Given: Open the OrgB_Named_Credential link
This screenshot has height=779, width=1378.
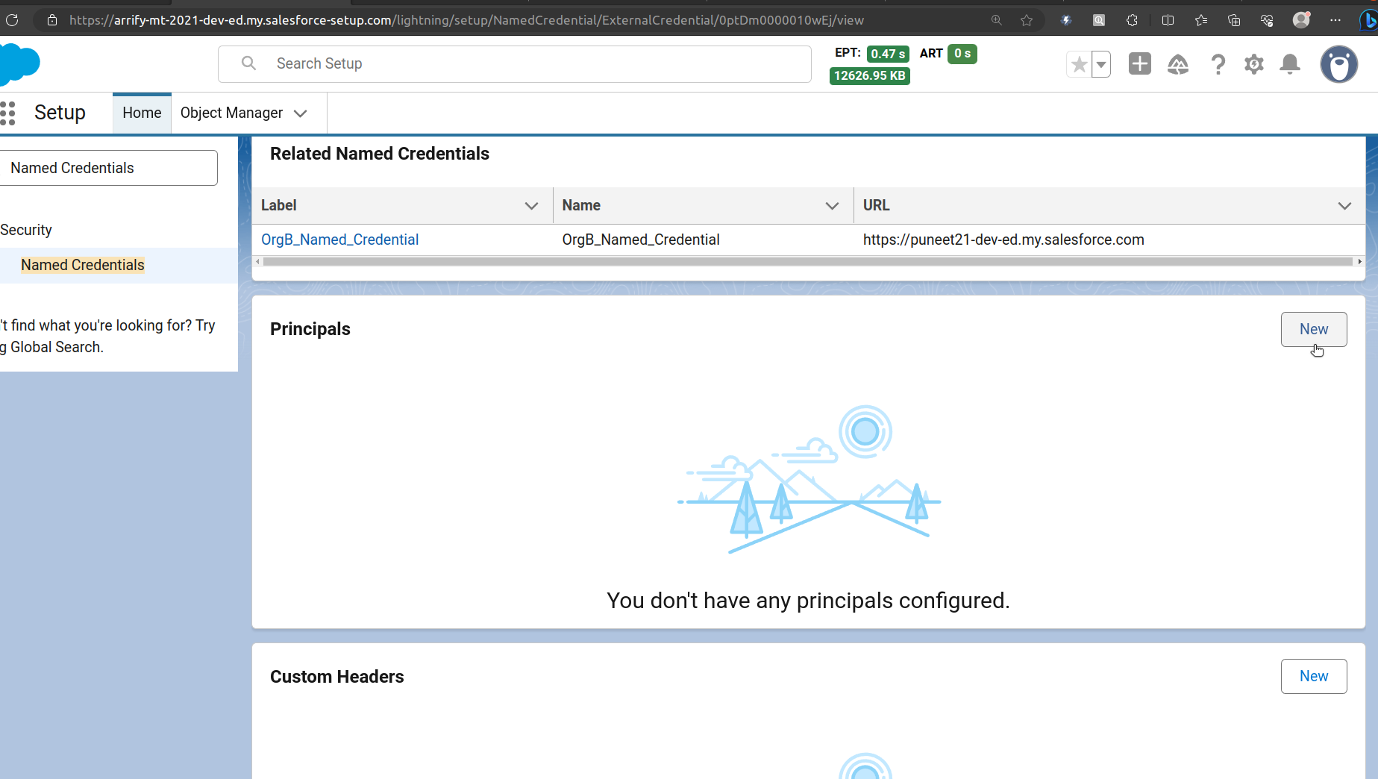Looking at the screenshot, I should (339, 240).
